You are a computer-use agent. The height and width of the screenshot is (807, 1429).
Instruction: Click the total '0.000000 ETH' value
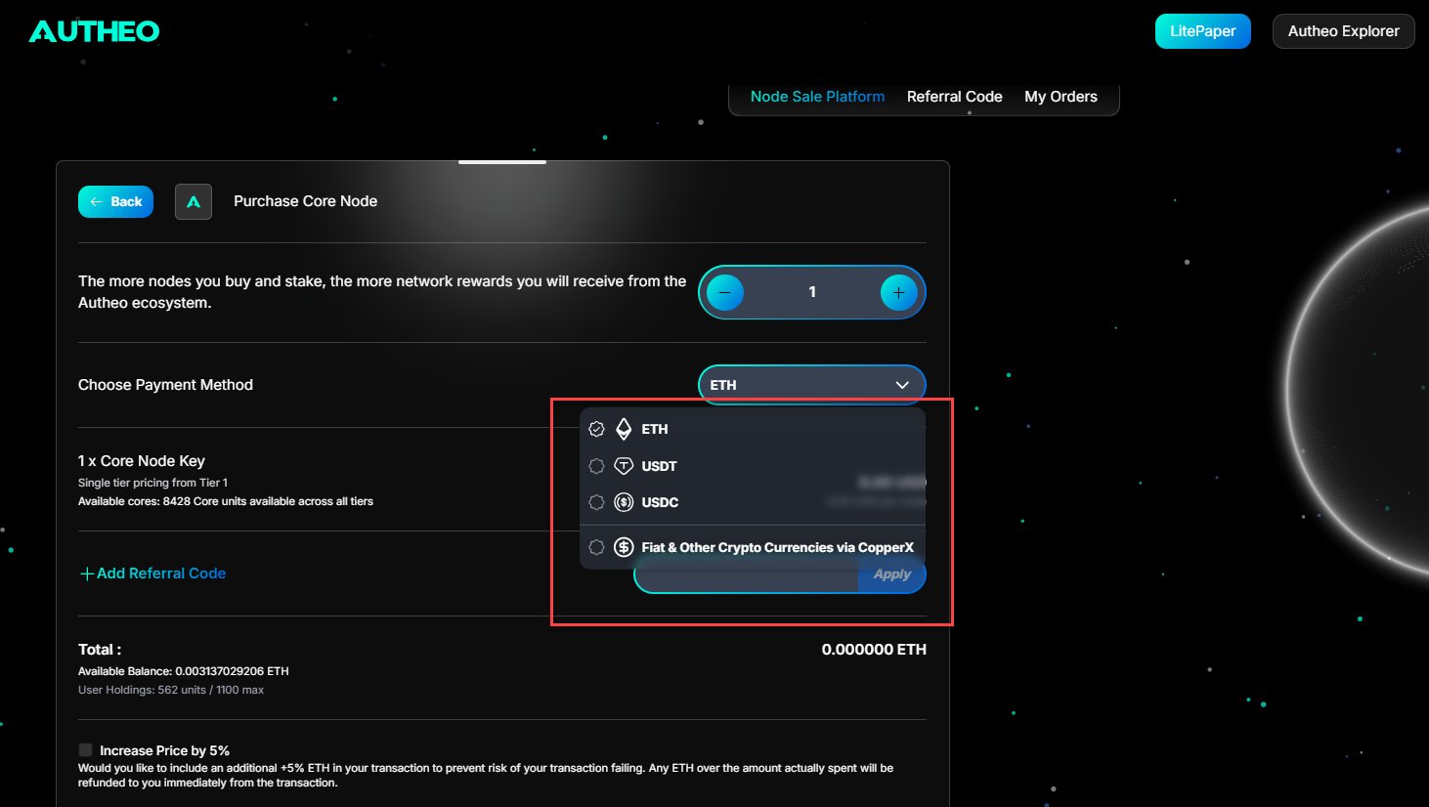pyautogui.click(x=874, y=649)
